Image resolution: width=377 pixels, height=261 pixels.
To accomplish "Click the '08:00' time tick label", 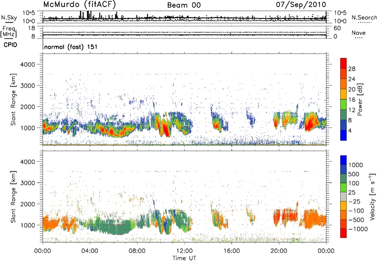I will point(137,251).
